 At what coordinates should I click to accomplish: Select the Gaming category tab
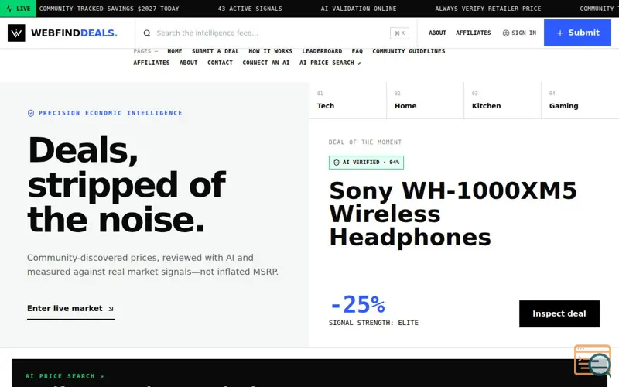click(580, 101)
